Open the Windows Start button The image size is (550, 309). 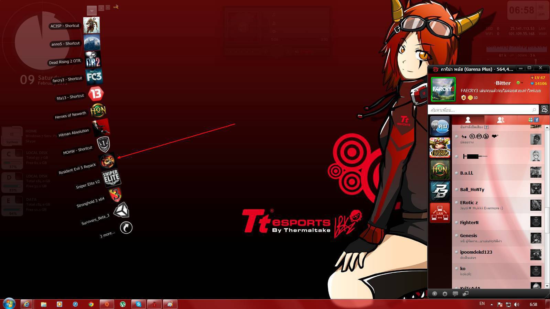coord(9,304)
